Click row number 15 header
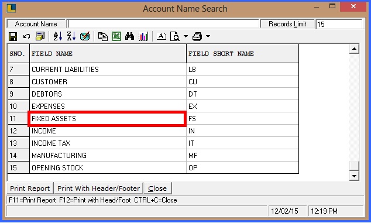This screenshot has width=371, height=223. click(x=19, y=167)
